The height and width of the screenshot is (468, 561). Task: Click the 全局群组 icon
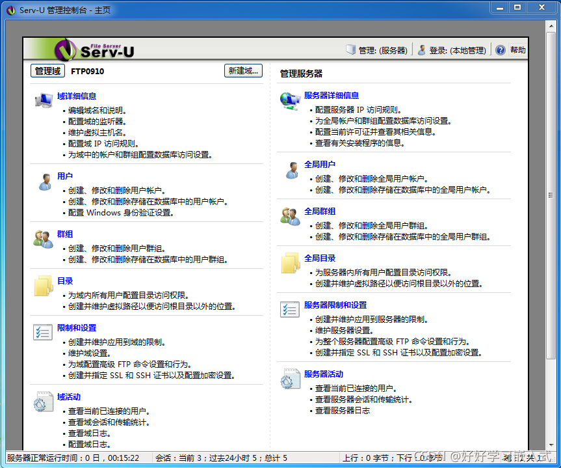[290, 218]
